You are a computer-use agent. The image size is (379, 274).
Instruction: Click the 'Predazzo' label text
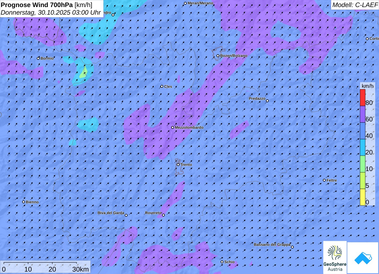pyautogui.click(x=257, y=98)
